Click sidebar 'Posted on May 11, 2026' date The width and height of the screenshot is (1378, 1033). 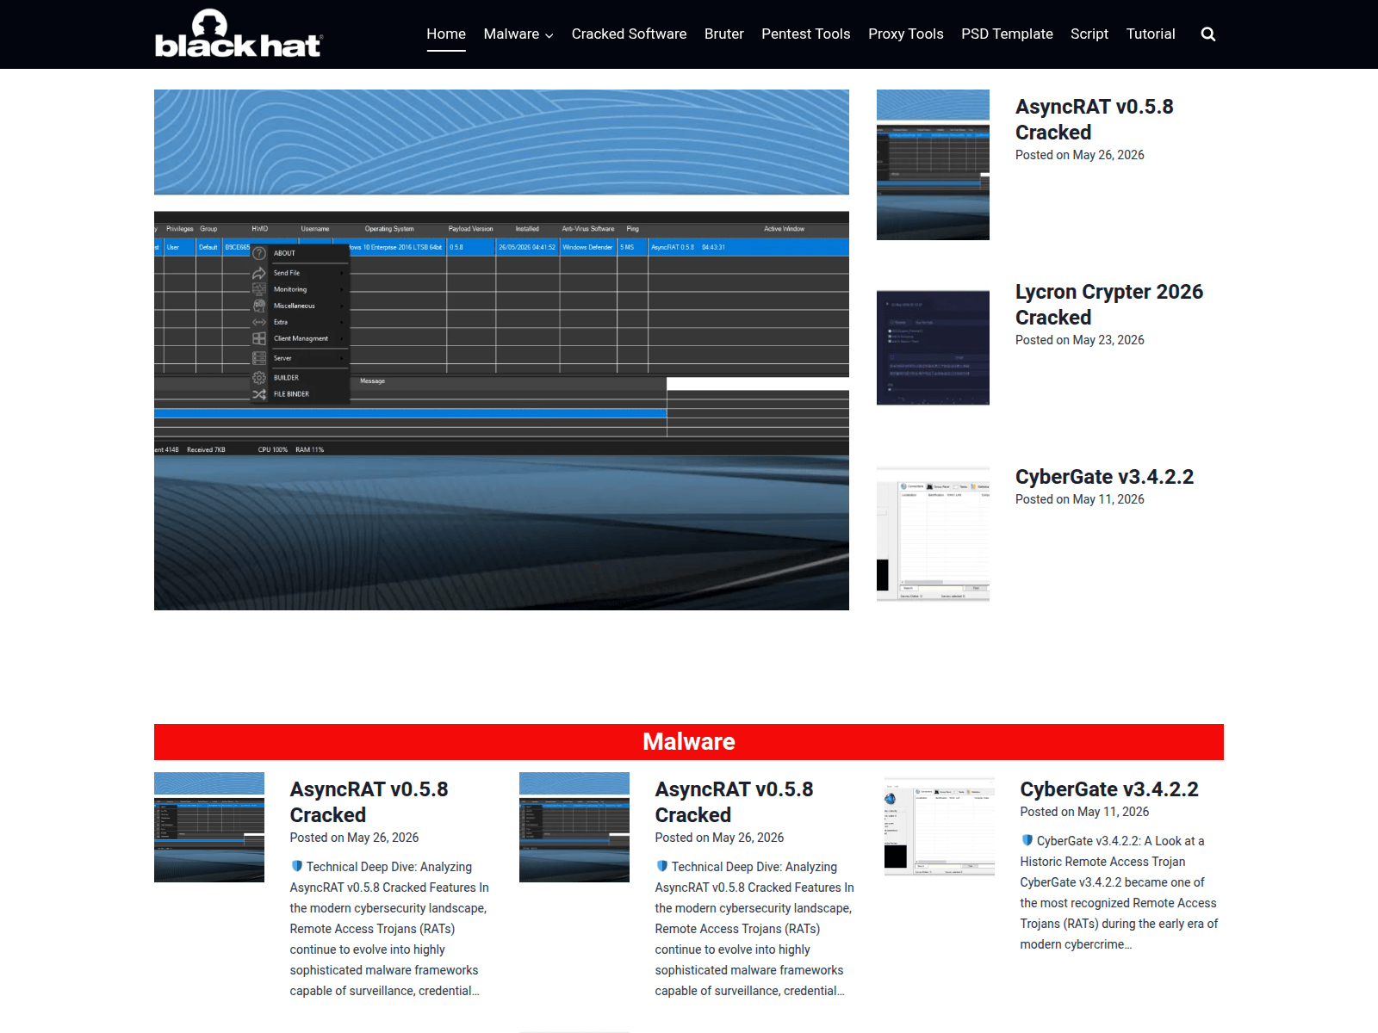(x=1080, y=499)
